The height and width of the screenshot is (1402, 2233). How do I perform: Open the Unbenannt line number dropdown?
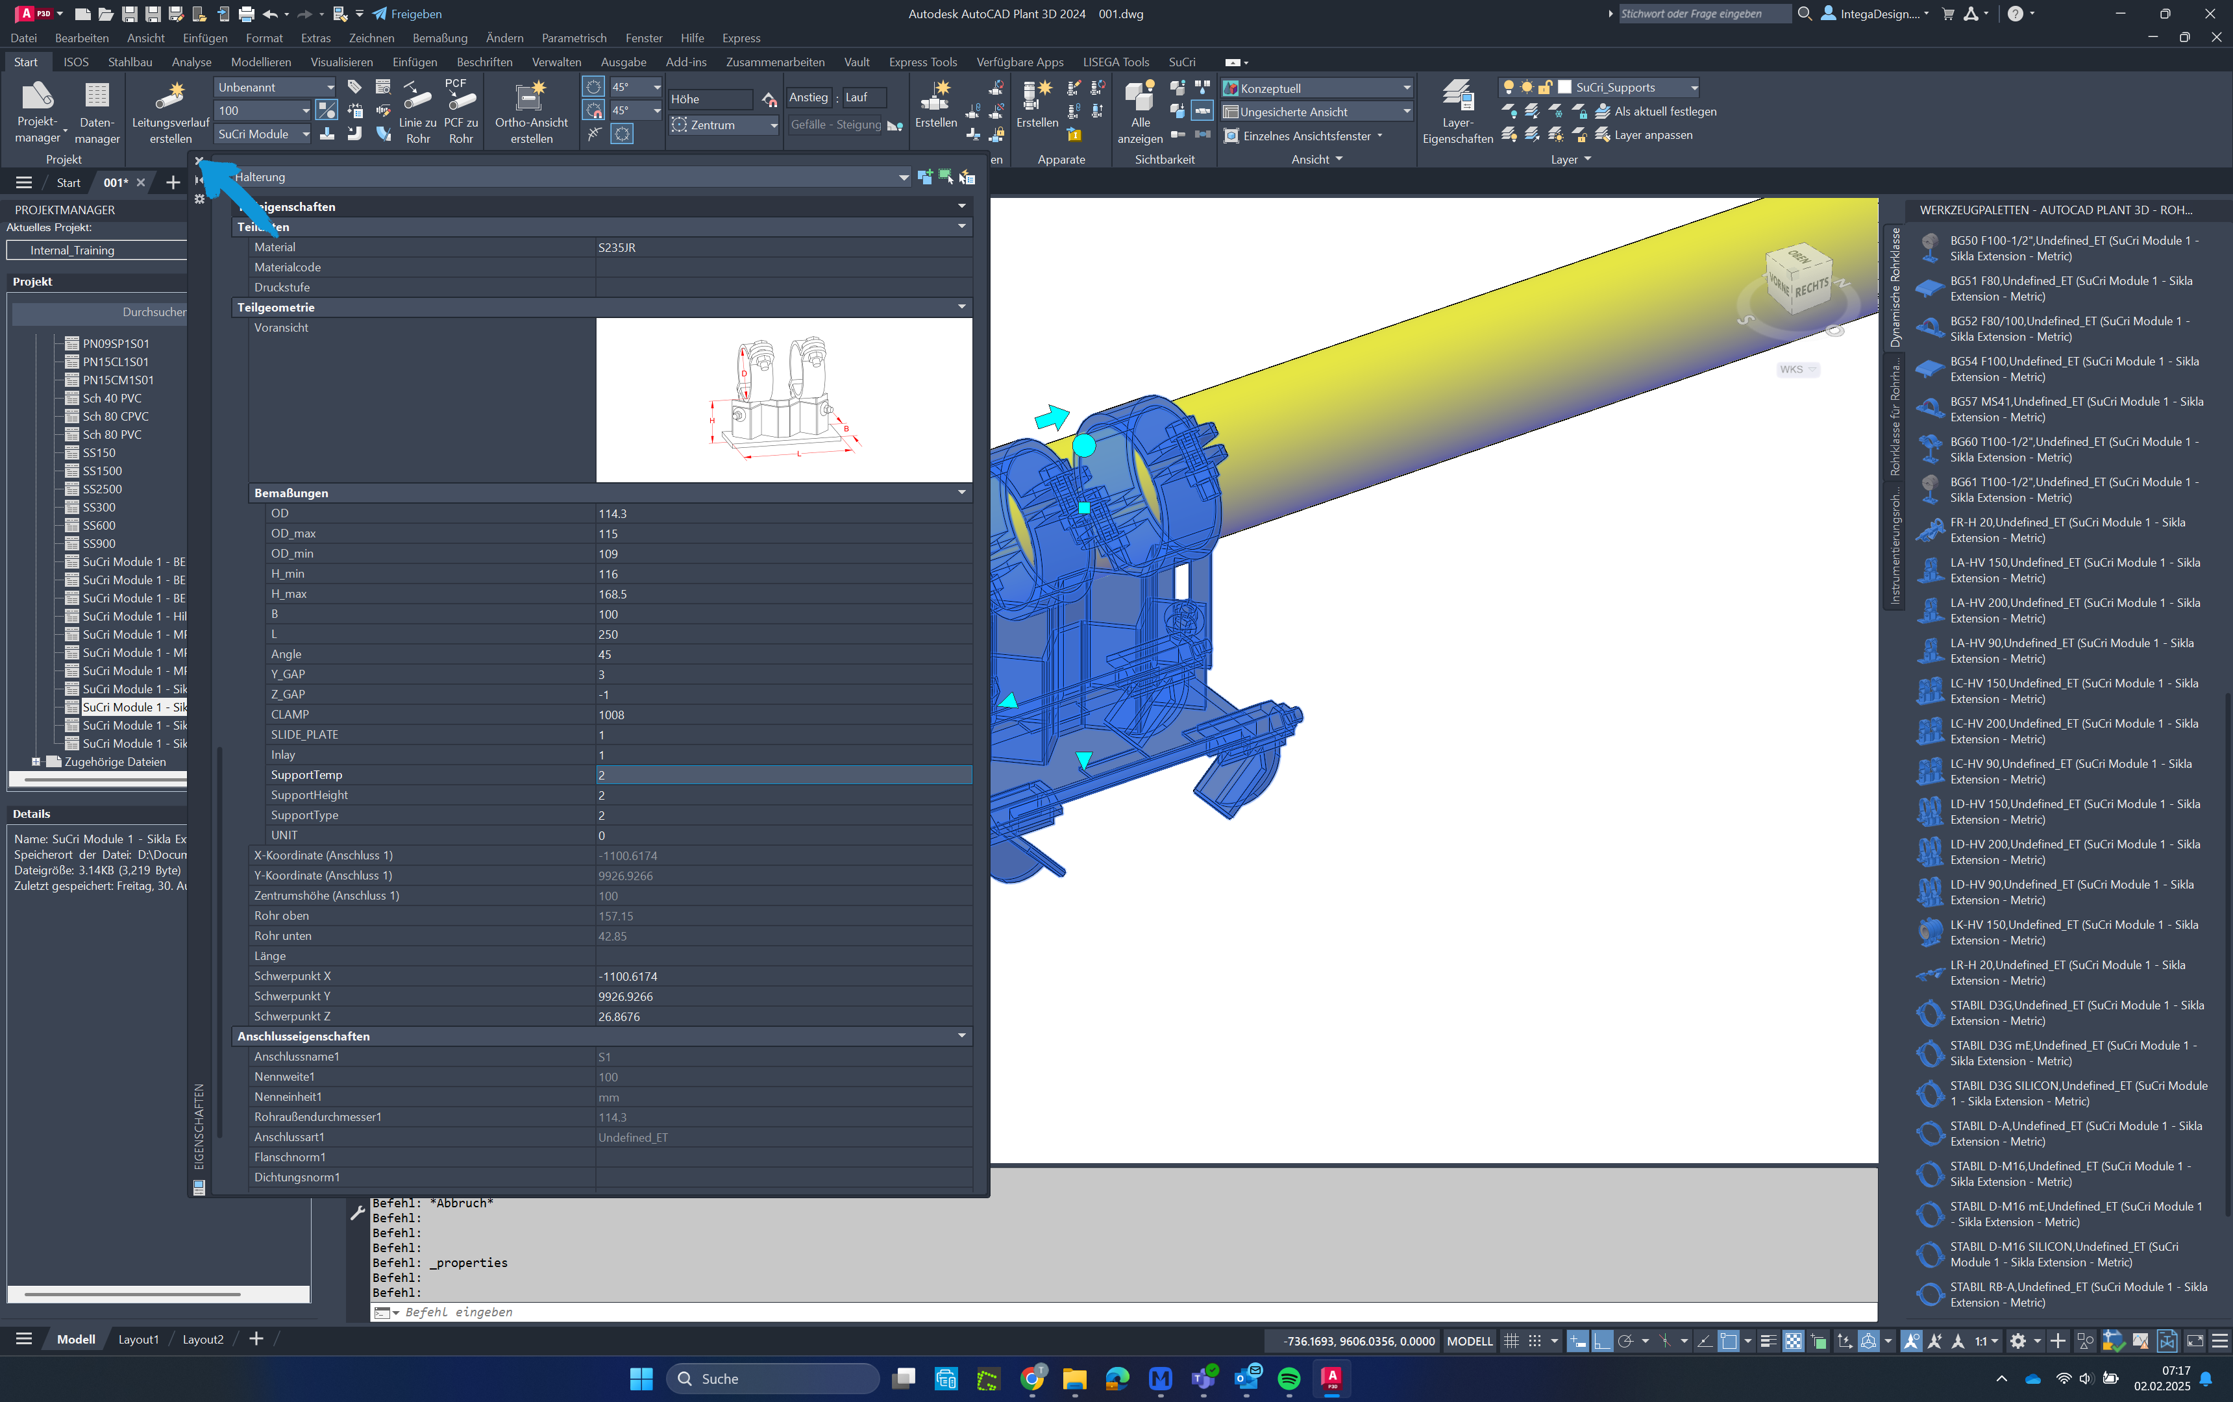pyautogui.click(x=275, y=87)
